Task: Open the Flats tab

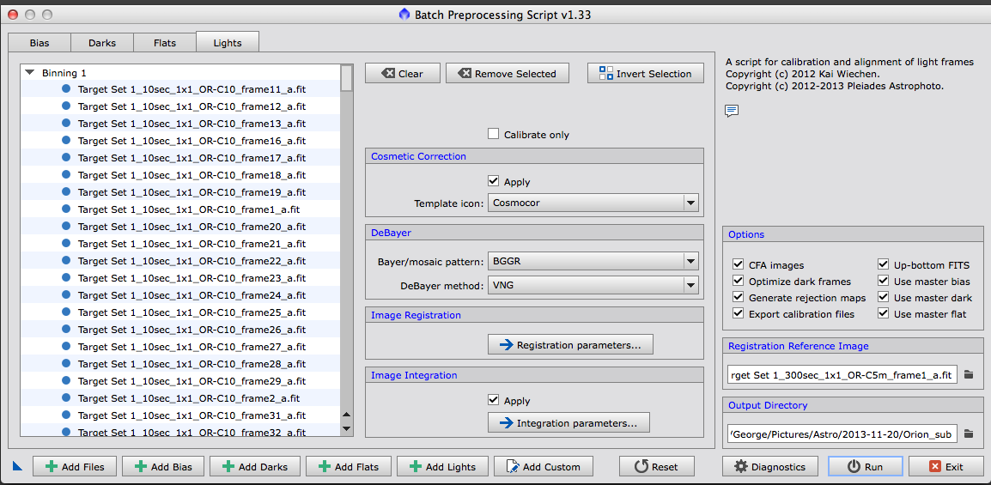Action: coord(165,42)
